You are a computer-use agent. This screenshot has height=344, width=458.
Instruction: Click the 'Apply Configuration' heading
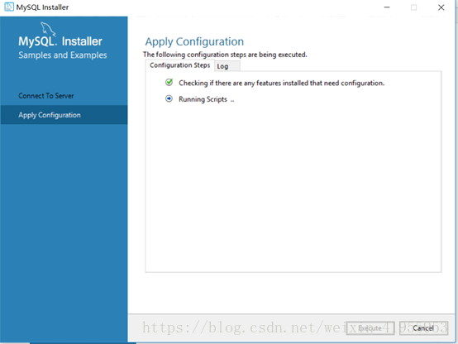coord(194,42)
